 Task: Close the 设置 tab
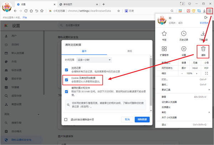click(x=55, y=5)
